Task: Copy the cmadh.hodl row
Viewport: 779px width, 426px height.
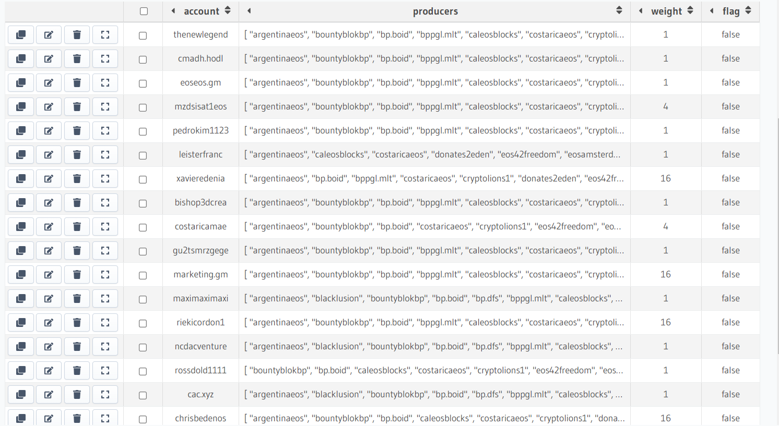Action: [21, 59]
